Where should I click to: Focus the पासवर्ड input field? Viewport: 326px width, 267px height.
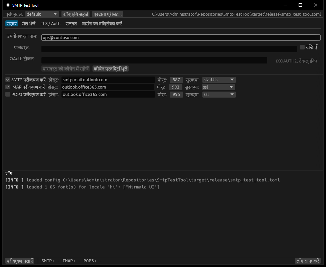coord(169,49)
